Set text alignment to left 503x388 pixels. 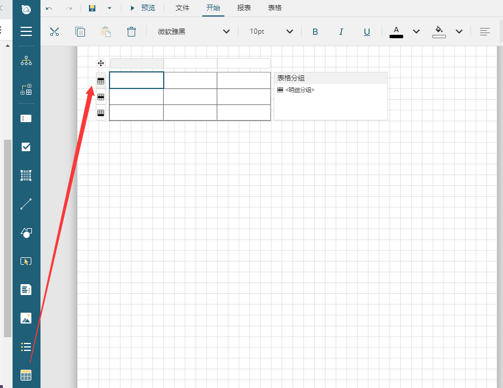click(485, 31)
